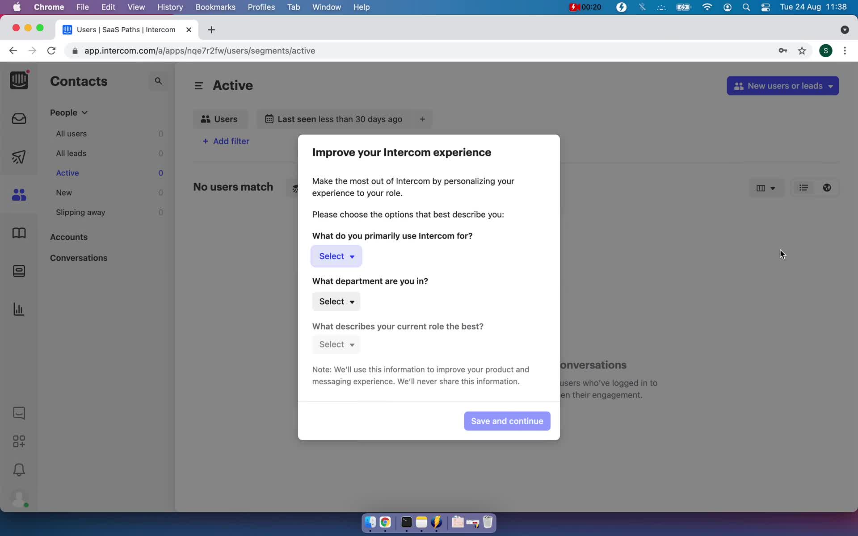This screenshot has width=858, height=536.
Task: Click the Add filter input area
Action: point(226,141)
